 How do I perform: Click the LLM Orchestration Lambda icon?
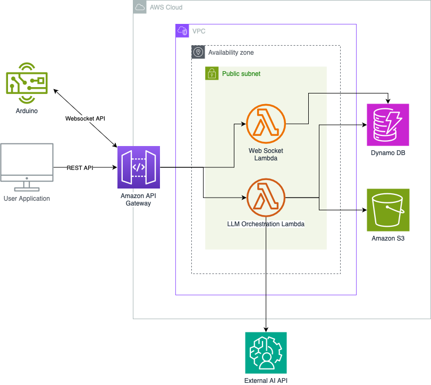point(266,198)
